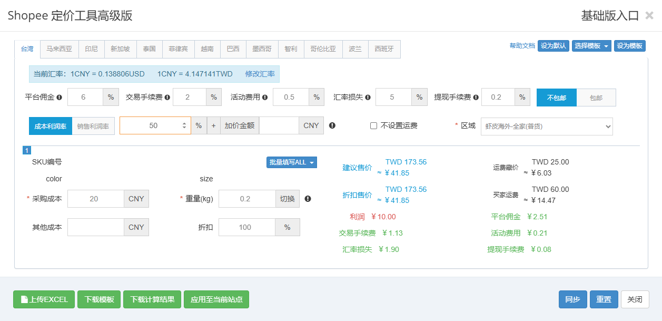Open the 越南 tab
The height and width of the screenshot is (321, 662).
(207, 49)
